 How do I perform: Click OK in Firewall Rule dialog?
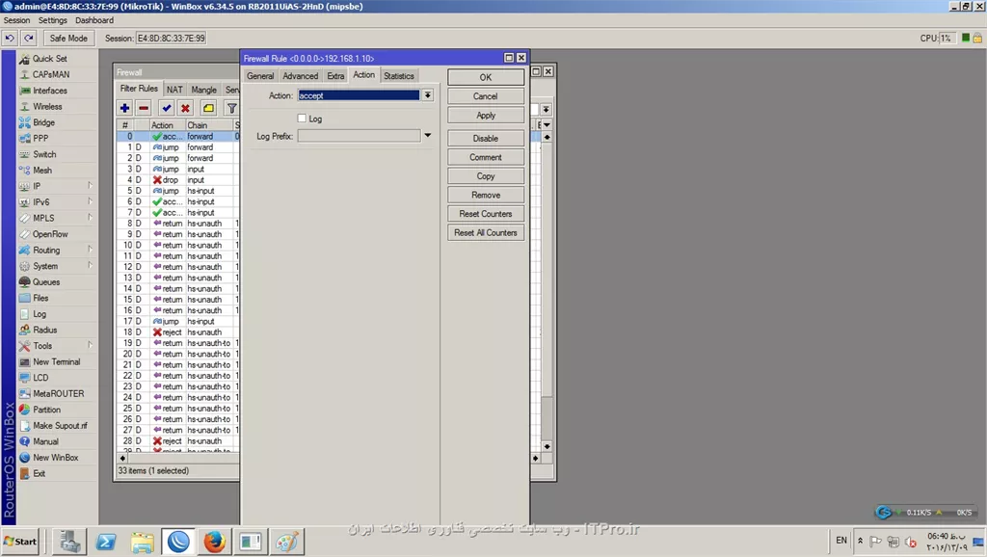[486, 77]
